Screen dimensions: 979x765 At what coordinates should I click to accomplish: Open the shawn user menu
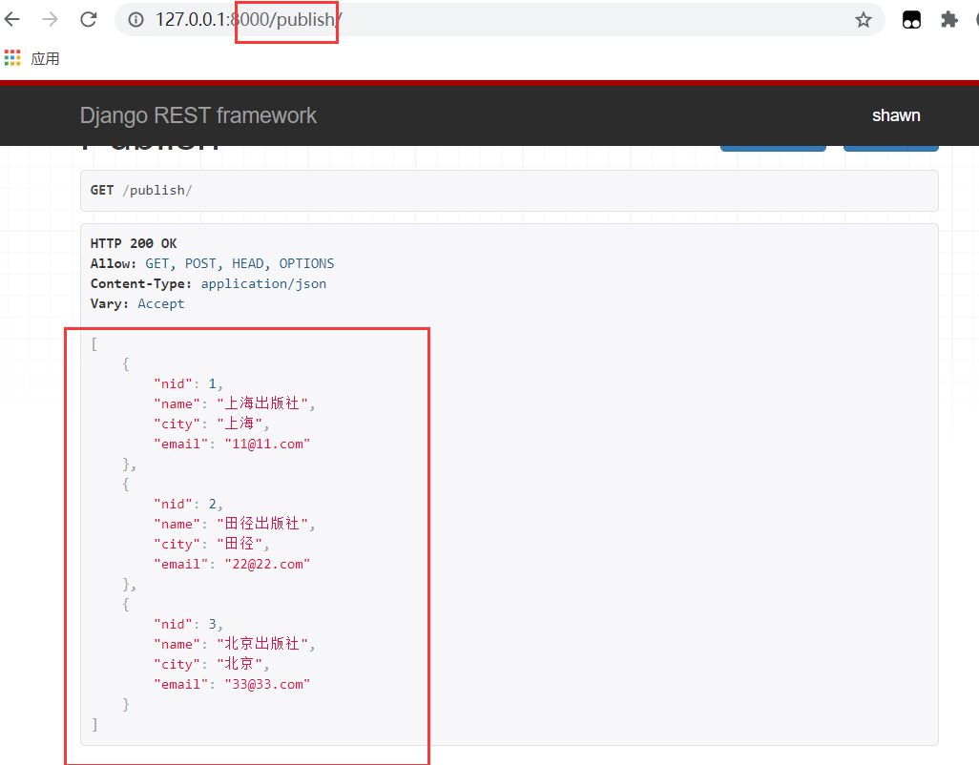[896, 115]
